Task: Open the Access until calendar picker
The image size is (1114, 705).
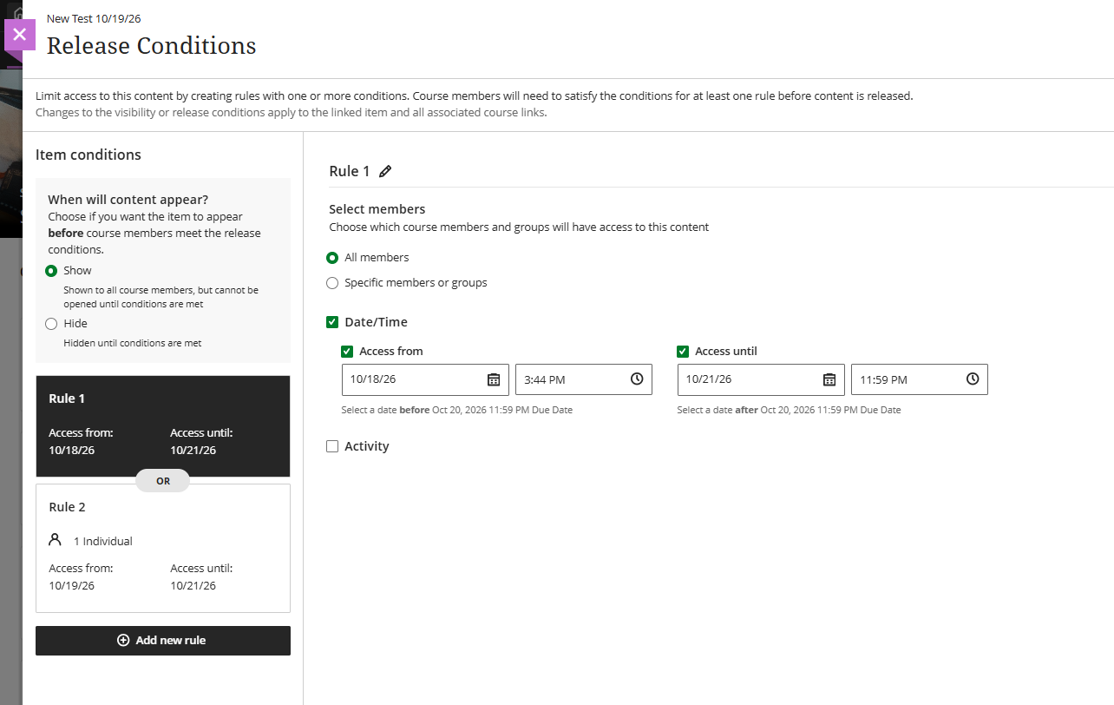Action: click(x=829, y=379)
